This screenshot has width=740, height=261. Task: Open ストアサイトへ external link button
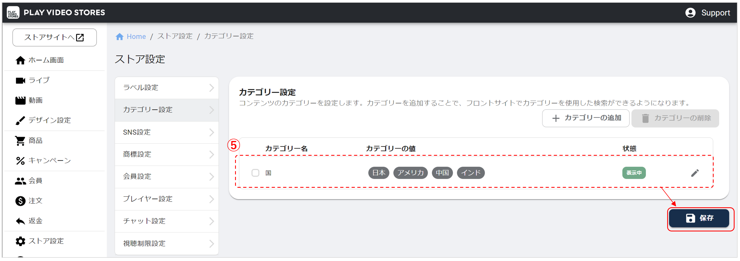55,37
